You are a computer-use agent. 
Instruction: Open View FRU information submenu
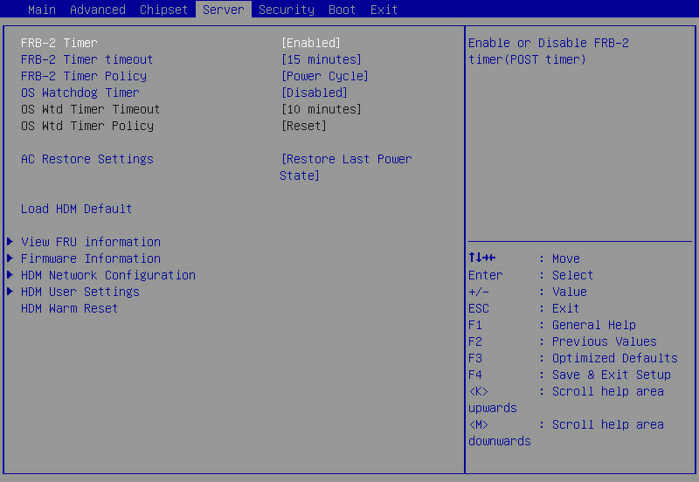(x=91, y=242)
